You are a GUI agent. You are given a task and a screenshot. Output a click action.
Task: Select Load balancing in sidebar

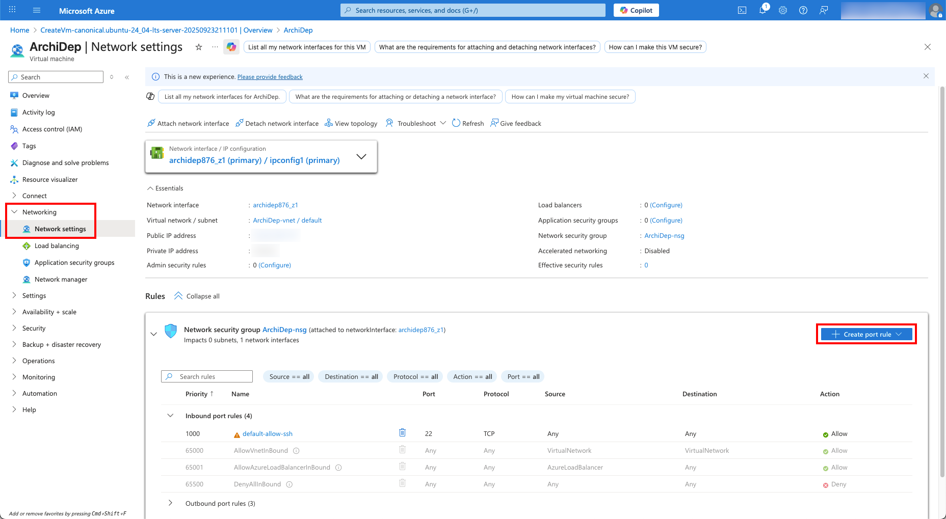click(x=57, y=245)
